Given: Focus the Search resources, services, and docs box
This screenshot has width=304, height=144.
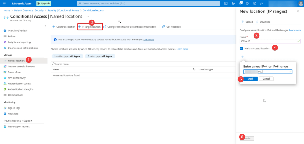Looking at the screenshot, I should point(148,4).
